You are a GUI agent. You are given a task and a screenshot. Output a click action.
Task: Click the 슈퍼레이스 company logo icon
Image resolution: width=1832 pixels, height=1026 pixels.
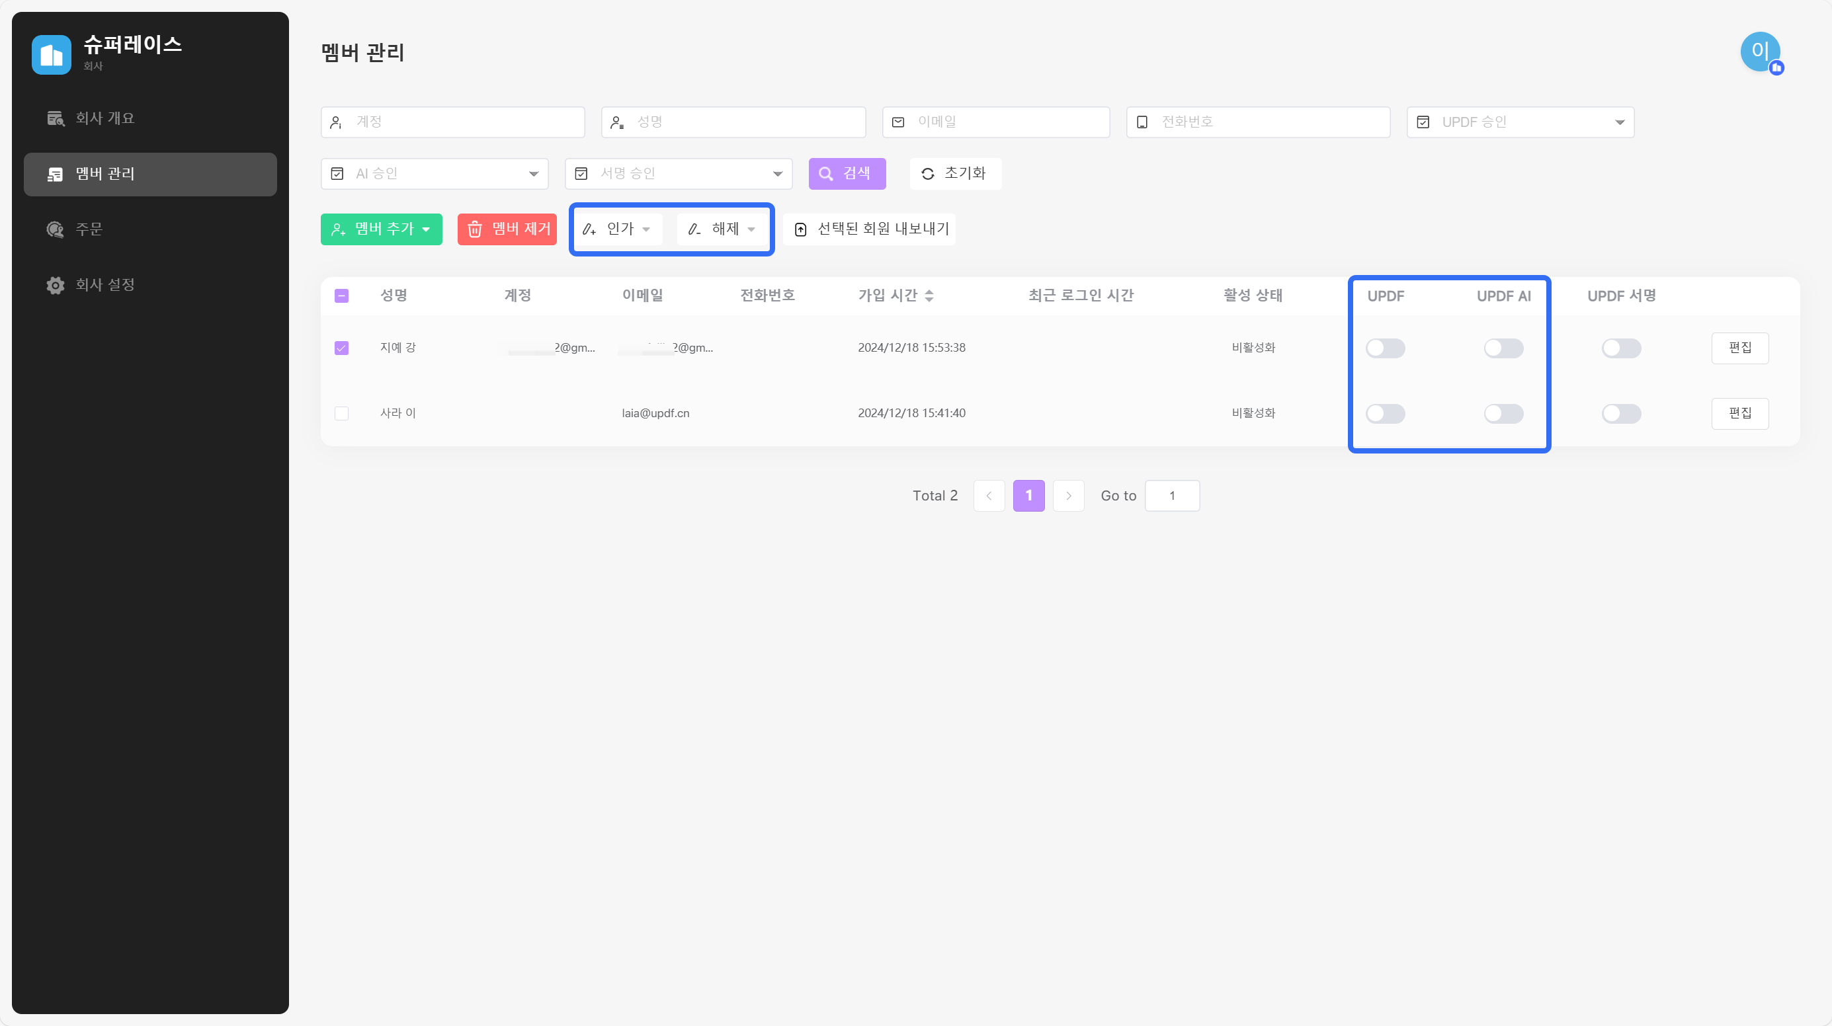pos(51,55)
